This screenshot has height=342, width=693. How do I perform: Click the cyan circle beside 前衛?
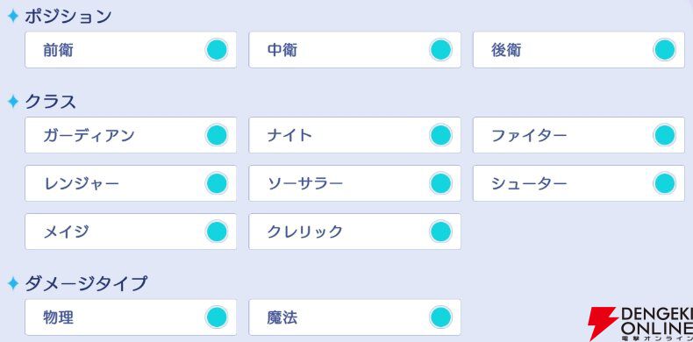pyautogui.click(x=217, y=49)
